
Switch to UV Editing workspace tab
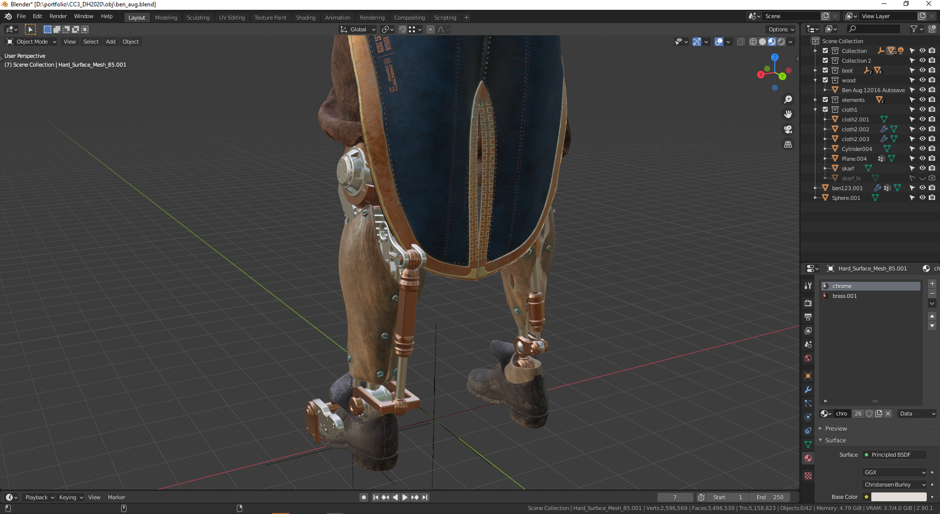232,18
